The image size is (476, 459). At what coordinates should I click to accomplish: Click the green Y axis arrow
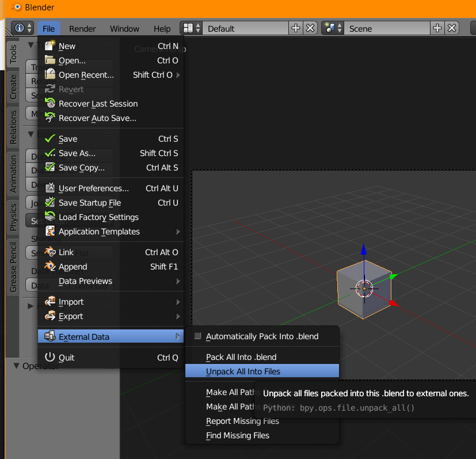(393, 276)
